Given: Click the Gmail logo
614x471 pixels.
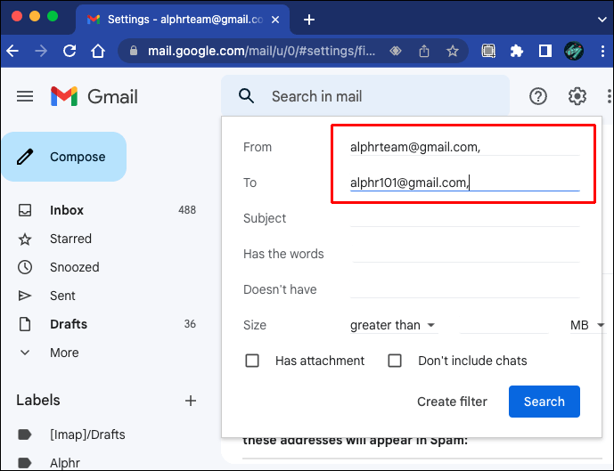Looking at the screenshot, I should 94,96.
